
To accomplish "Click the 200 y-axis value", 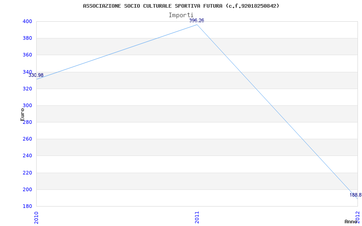I will pos(27,189).
